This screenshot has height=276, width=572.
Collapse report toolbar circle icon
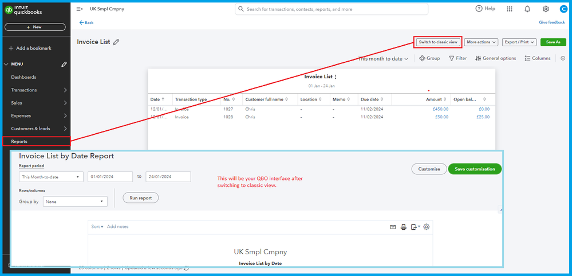click(x=562, y=58)
